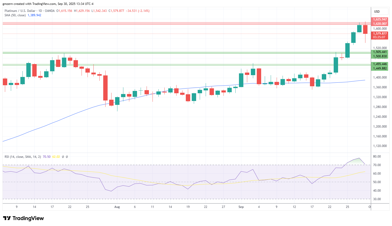Click the date 25 before Aug on axis
Image resolution: width=392 pixels, height=226 pixels.
(87, 207)
